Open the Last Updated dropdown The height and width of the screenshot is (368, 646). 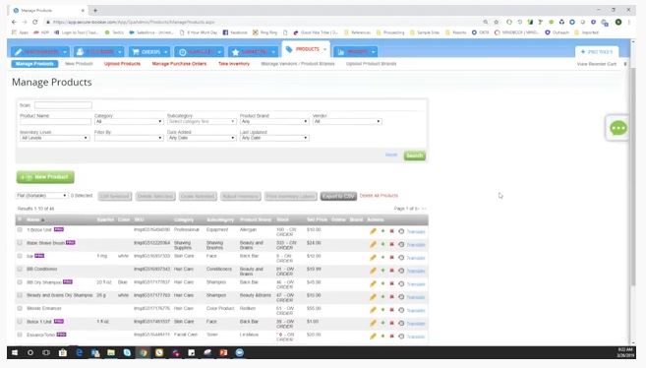pyautogui.click(x=274, y=138)
